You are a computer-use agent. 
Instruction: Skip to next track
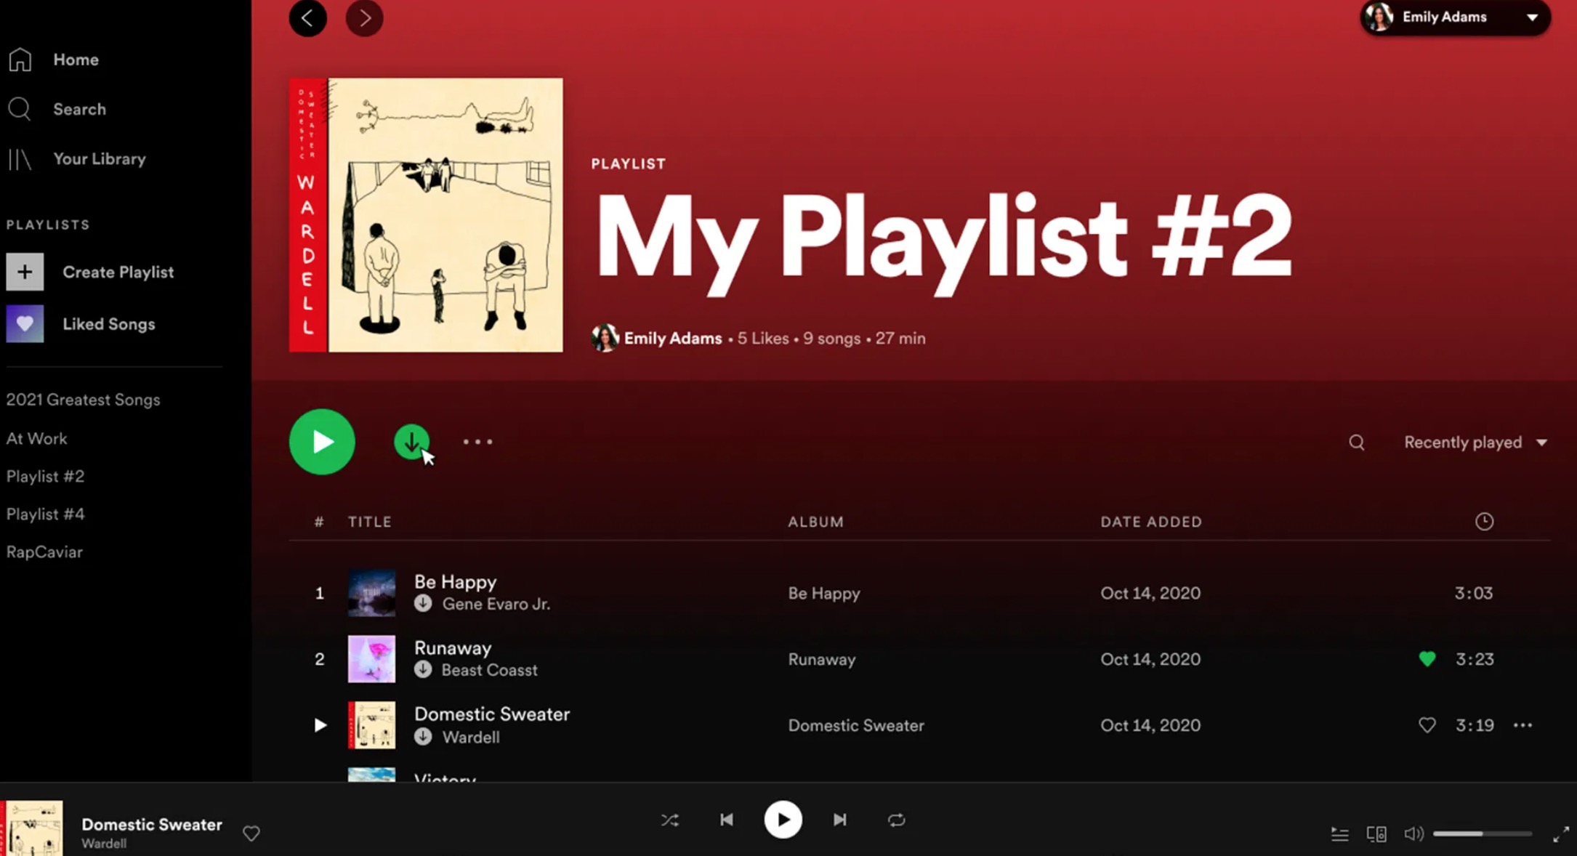pyautogui.click(x=839, y=820)
